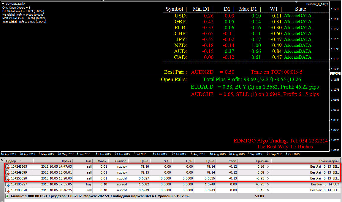Sort orders by the S / L column header
Screen dimensions: 342x202
click(x=161, y=161)
